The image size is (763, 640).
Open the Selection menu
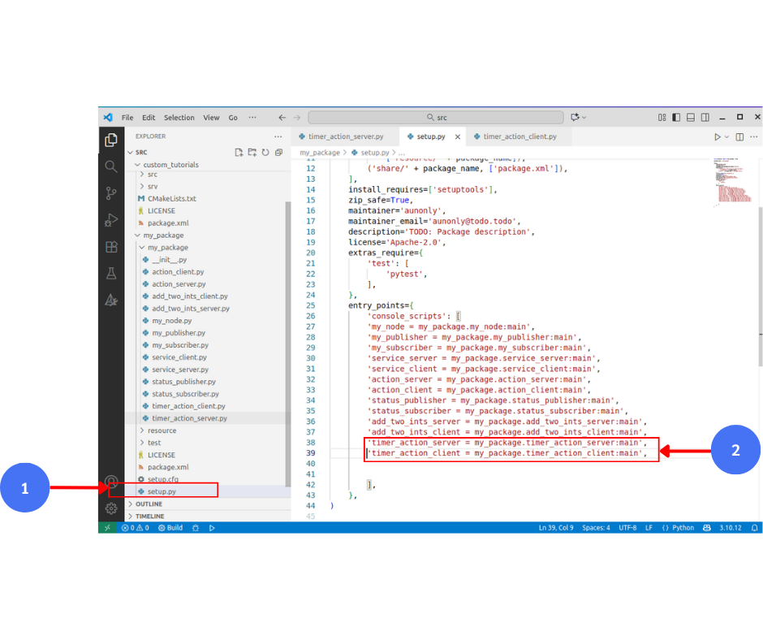point(179,118)
